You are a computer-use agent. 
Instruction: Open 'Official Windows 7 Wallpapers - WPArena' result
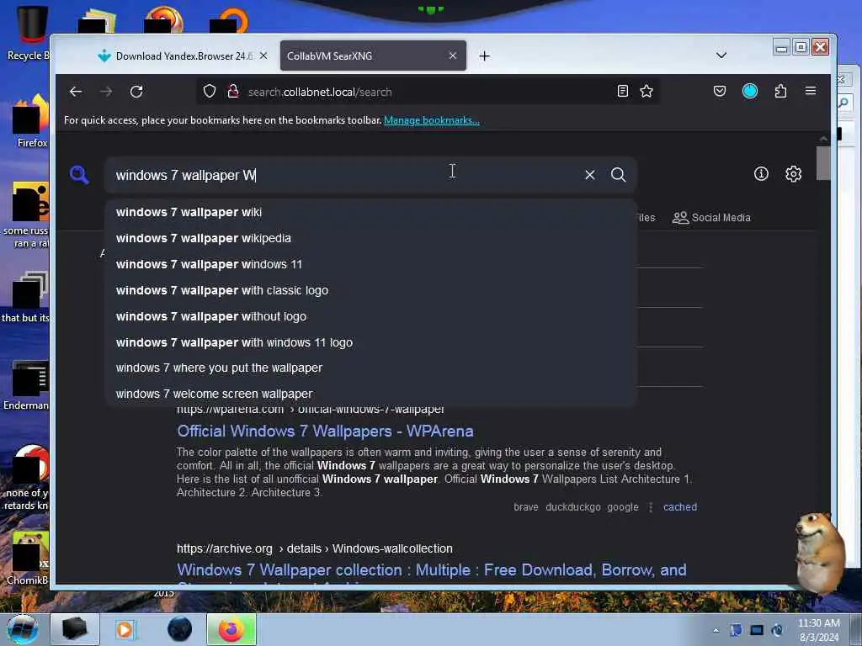pos(325,432)
